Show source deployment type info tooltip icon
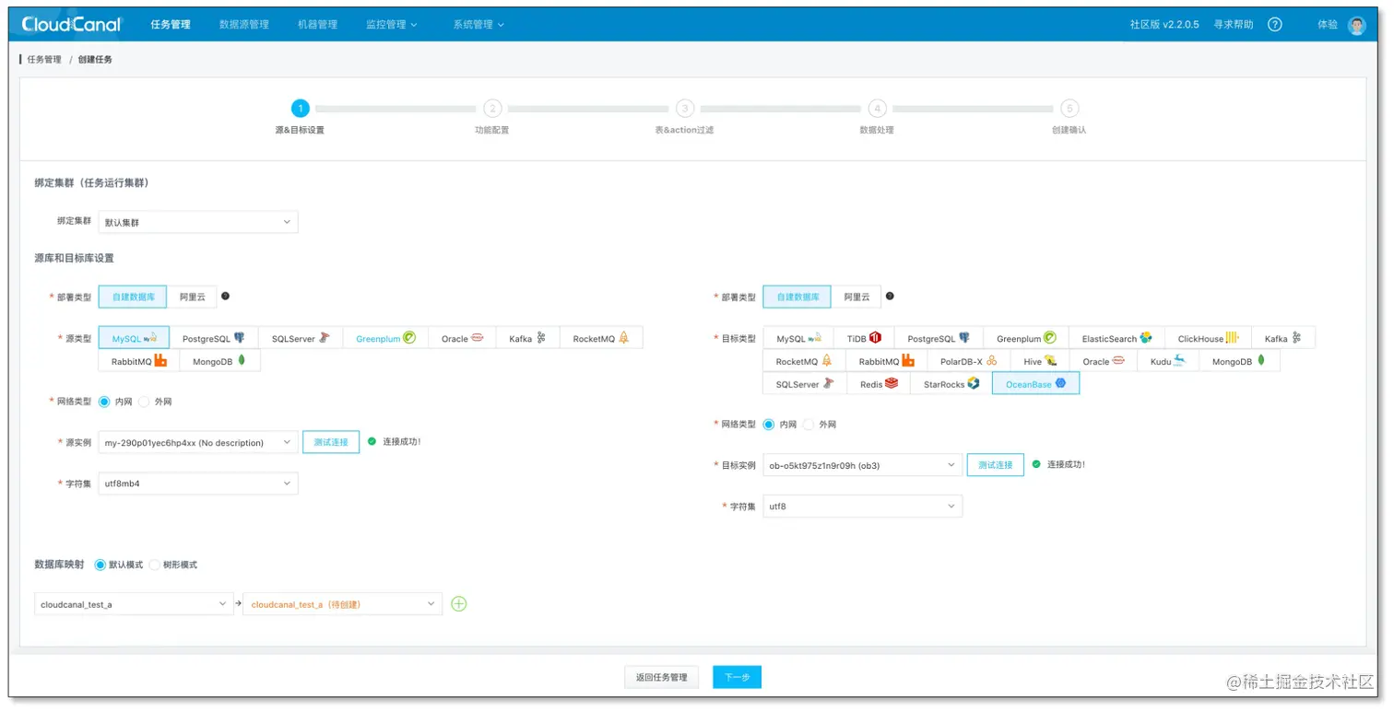This screenshot has height=711, width=1394. point(225,297)
